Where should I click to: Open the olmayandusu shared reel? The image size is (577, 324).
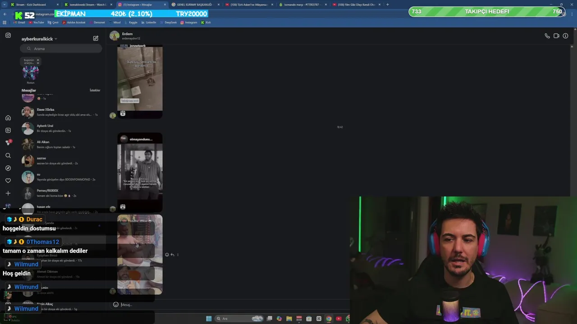tap(140, 172)
